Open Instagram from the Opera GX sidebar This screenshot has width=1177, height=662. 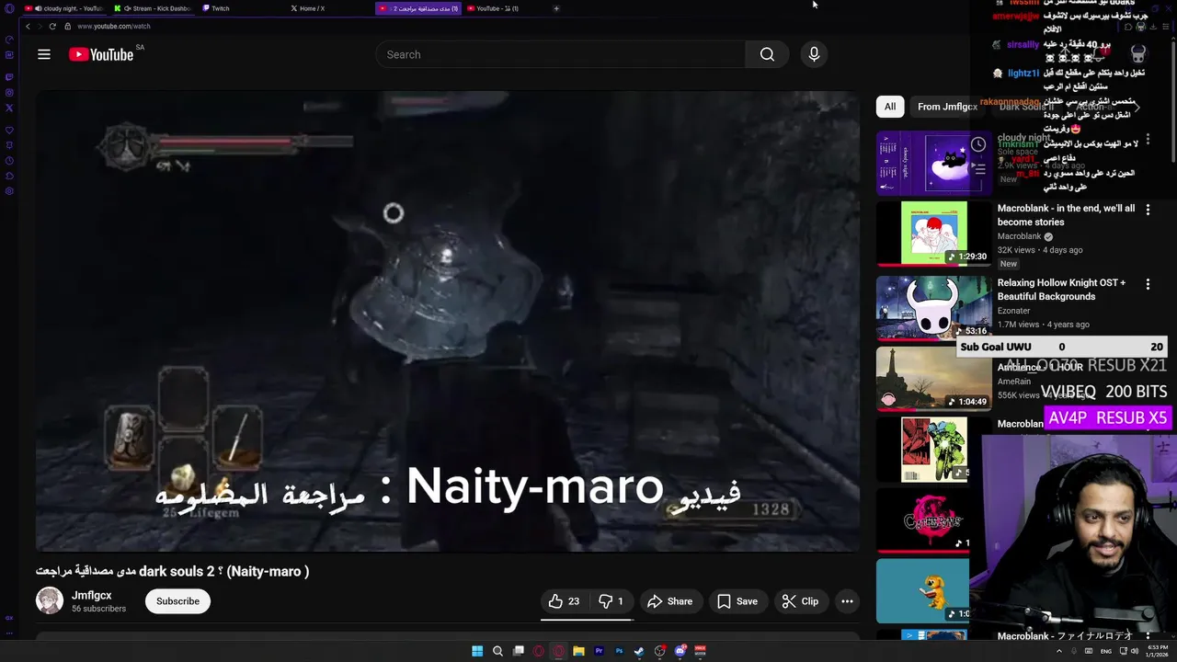pos(9,92)
